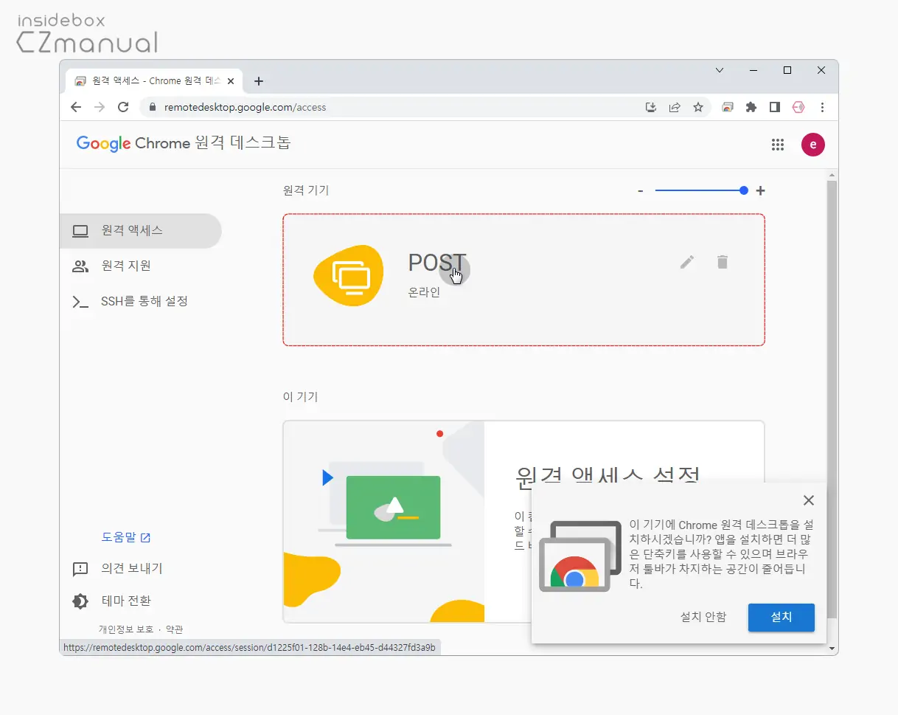The image size is (898, 715).
Task: Open the 개인정보 보호 link
Action: point(126,629)
